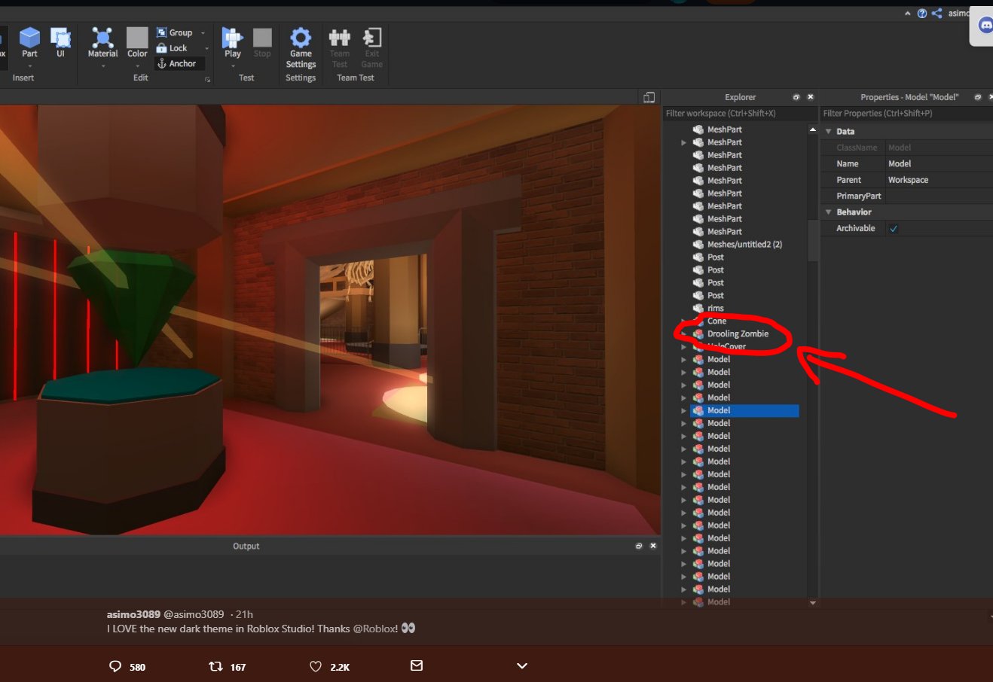Send the tweet via the envelope icon
This screenshot has height=682, width=993.
click(417, 665)
